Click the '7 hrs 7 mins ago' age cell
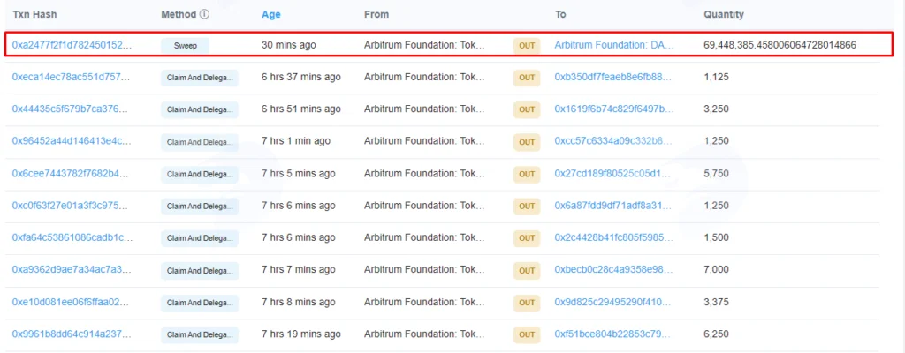 click(x=299, y=269)
